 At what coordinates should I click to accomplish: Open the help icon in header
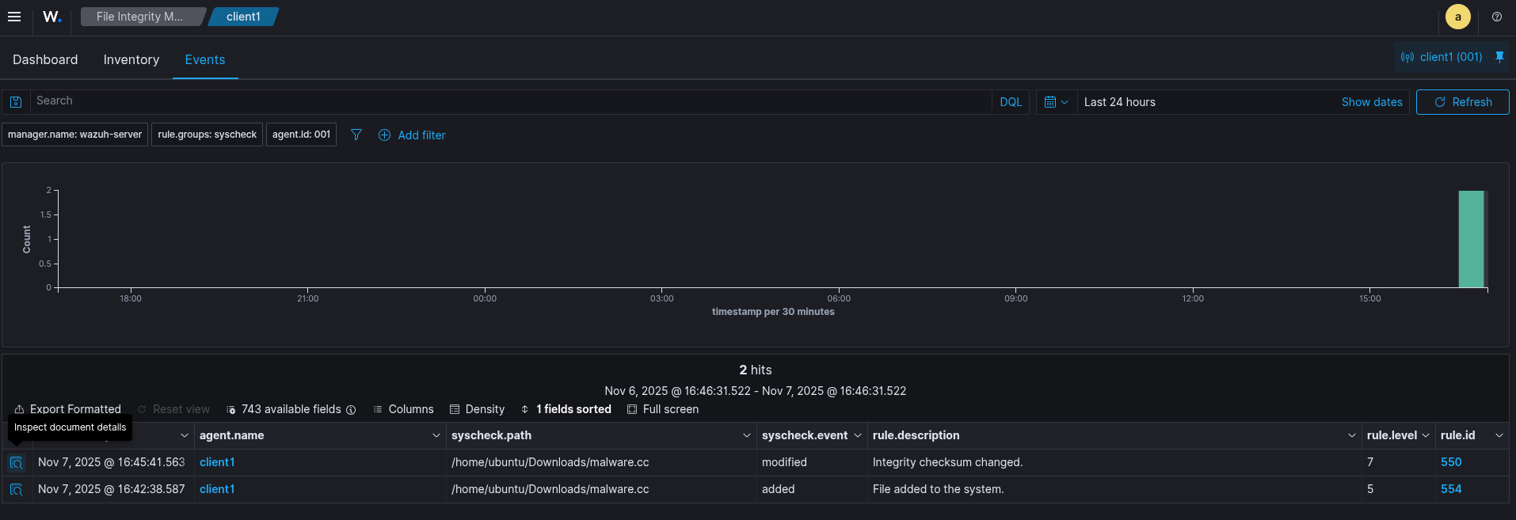coord(1496,17)
